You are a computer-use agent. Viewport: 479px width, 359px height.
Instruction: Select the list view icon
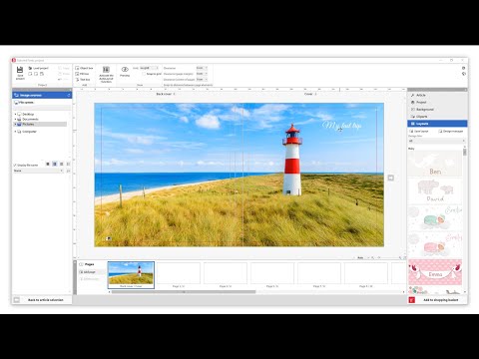tap(68, 164)
